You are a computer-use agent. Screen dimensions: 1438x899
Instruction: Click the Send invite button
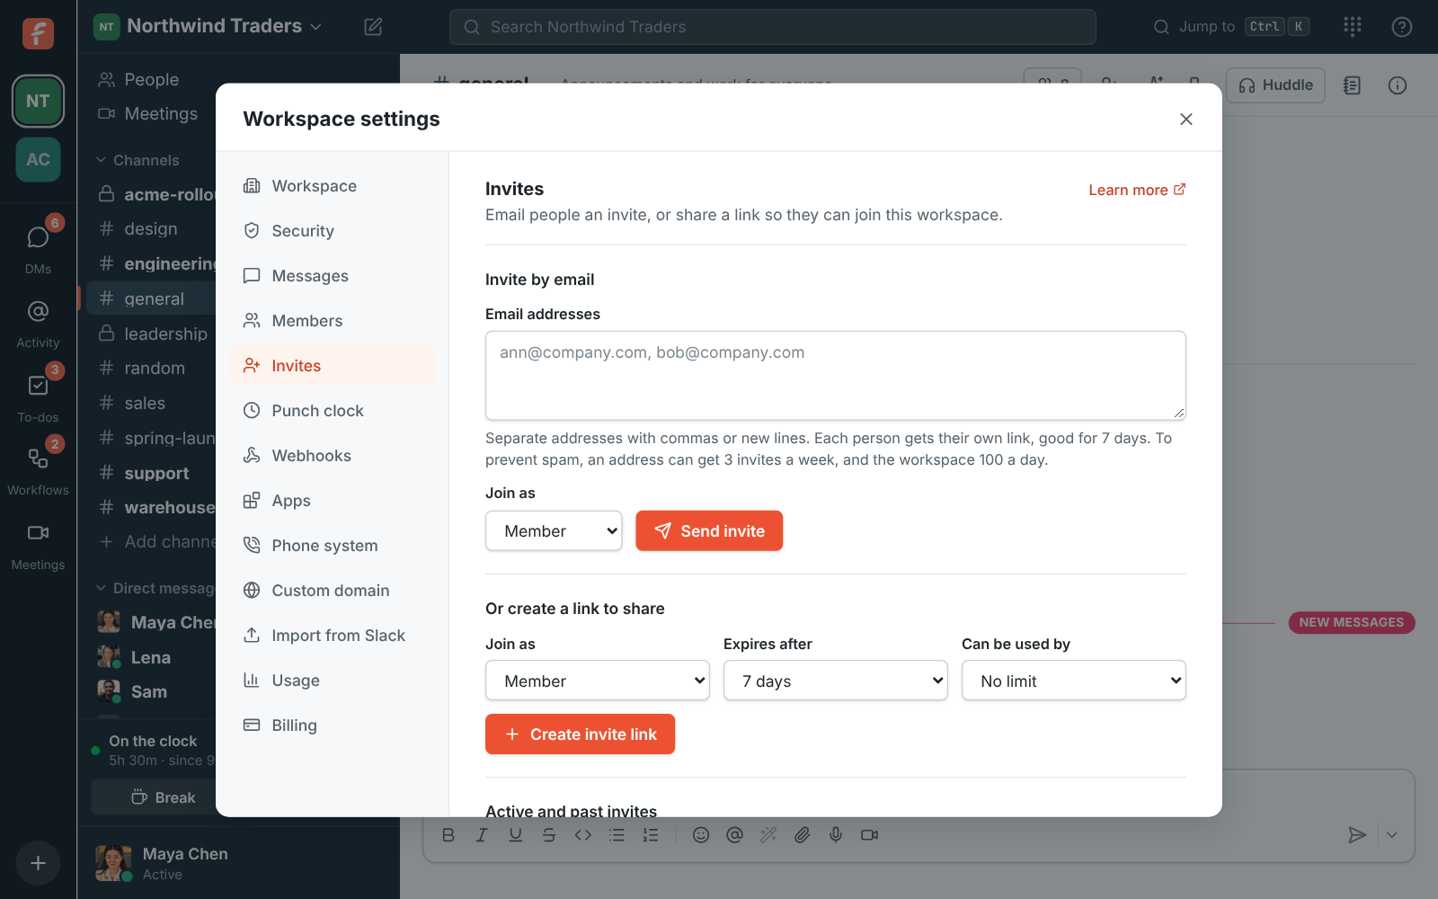709,531
